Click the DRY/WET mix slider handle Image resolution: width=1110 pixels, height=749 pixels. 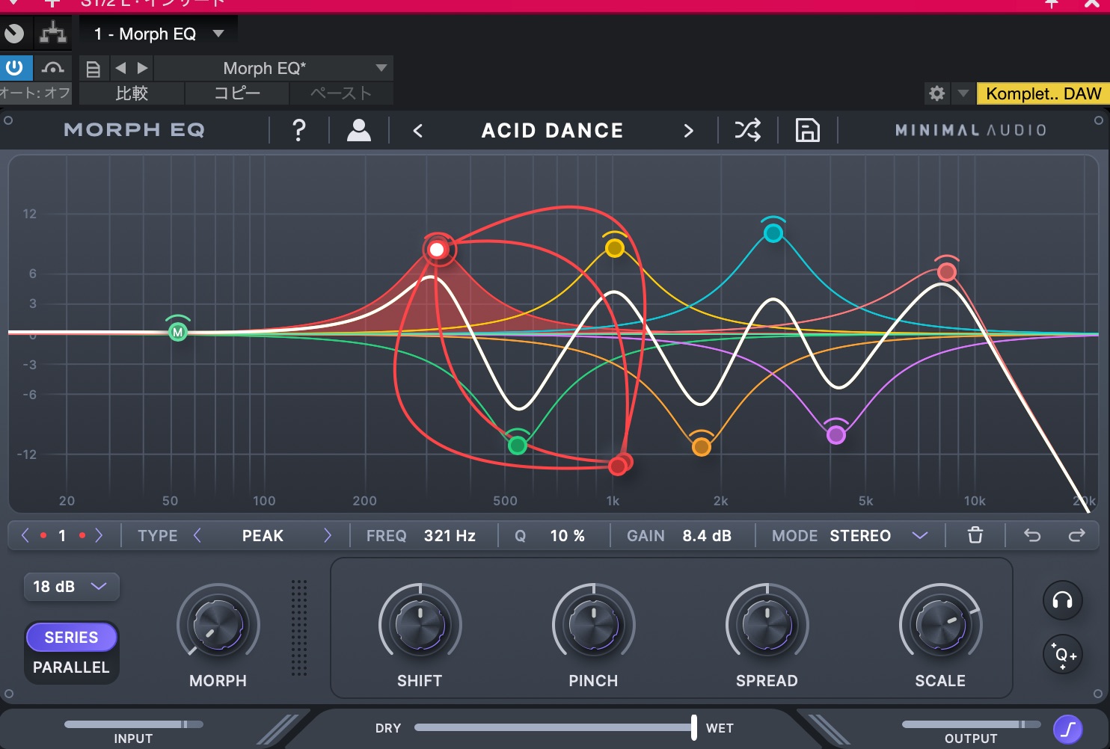coord(694,727)
